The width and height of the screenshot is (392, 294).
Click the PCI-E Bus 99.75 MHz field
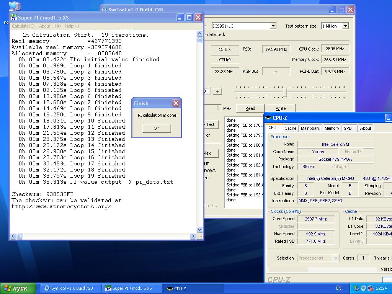[335, 72]
